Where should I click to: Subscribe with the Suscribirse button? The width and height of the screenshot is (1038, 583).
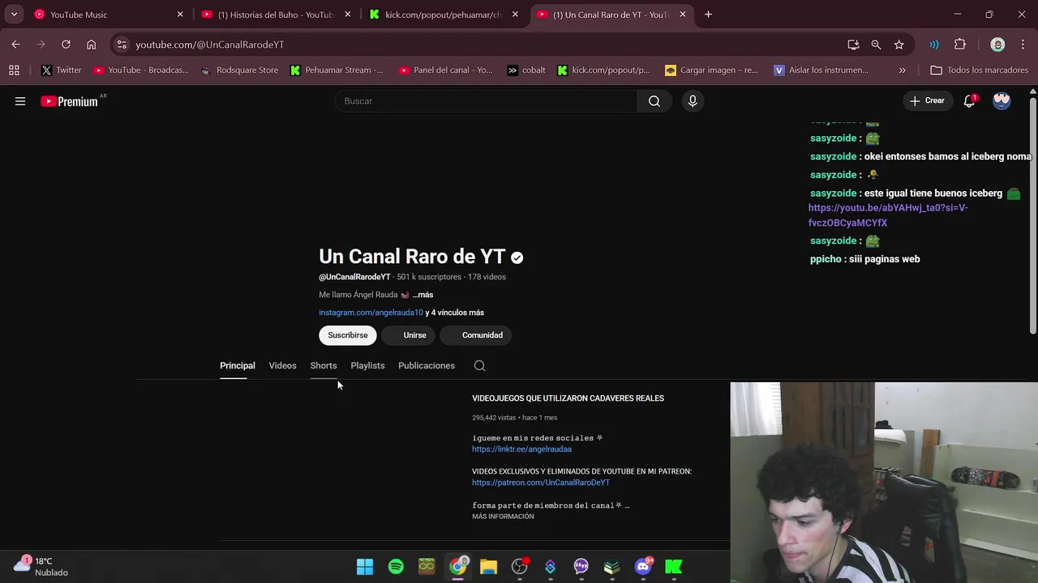[348, 335]
